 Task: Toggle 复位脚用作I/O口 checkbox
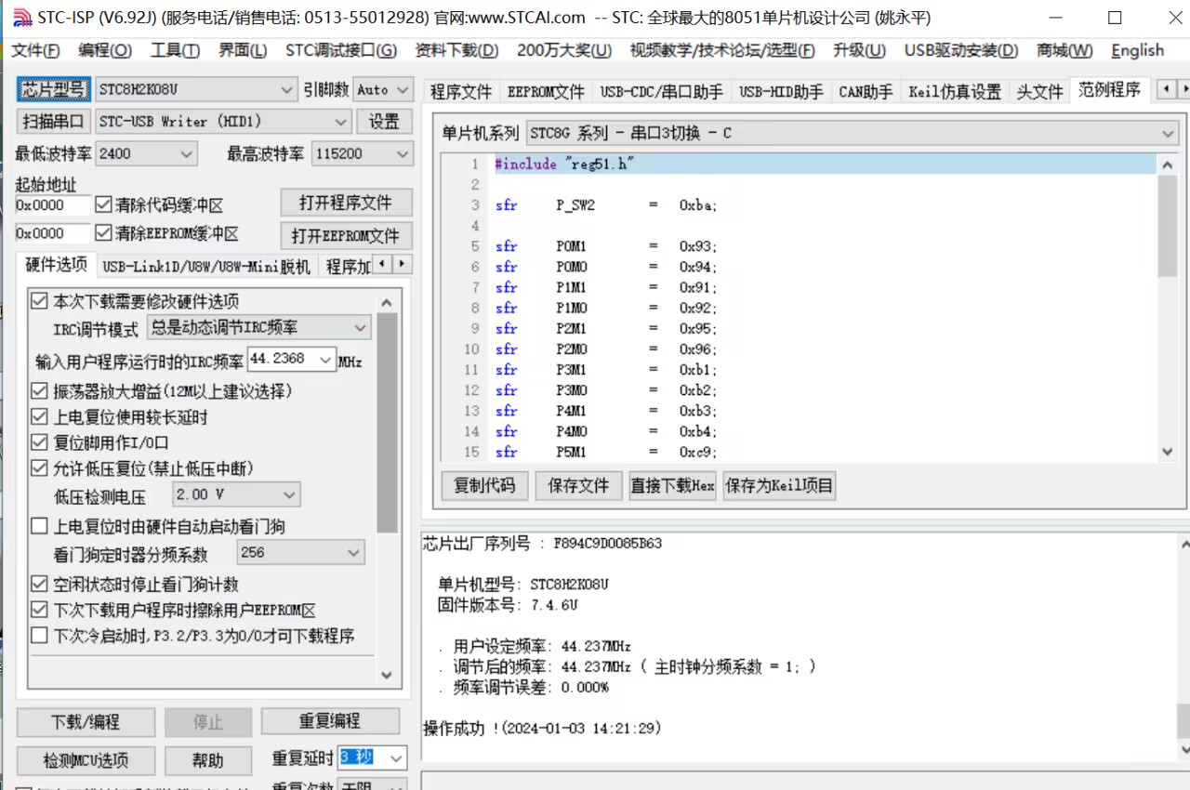point(39,442)
